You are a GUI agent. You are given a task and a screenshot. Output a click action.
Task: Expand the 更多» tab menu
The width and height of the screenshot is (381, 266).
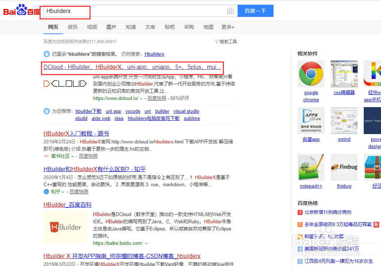pos(228,27)
